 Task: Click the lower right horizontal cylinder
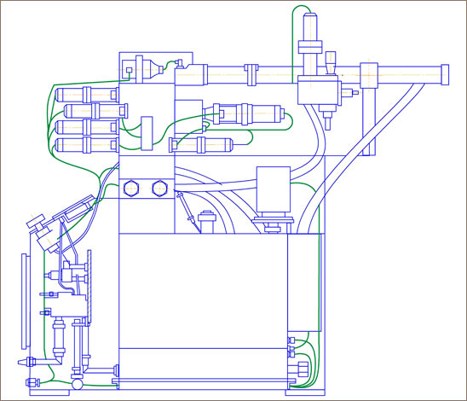[x=200, y=145]
